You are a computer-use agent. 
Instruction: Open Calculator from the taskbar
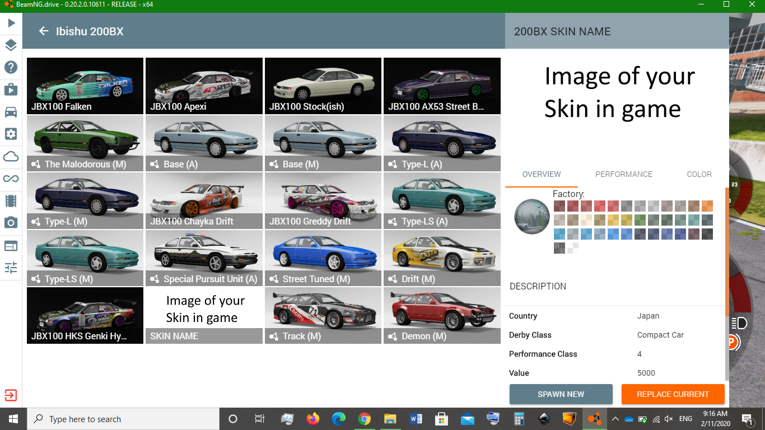(x=519, y=419)
